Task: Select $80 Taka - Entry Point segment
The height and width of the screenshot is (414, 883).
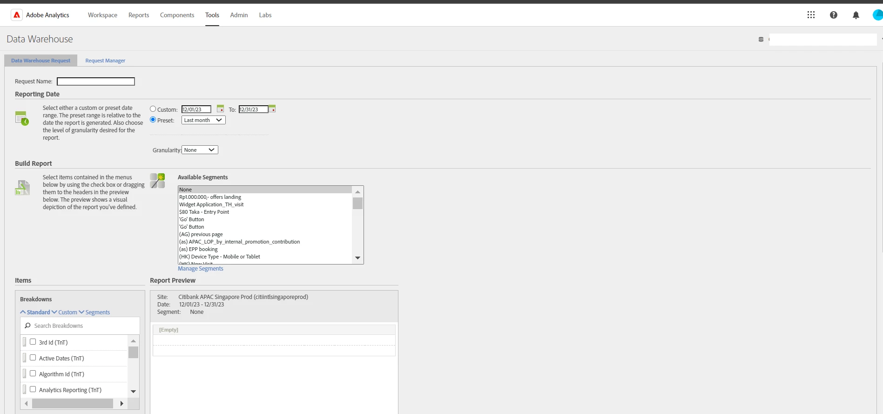Action: click(265, 212)
